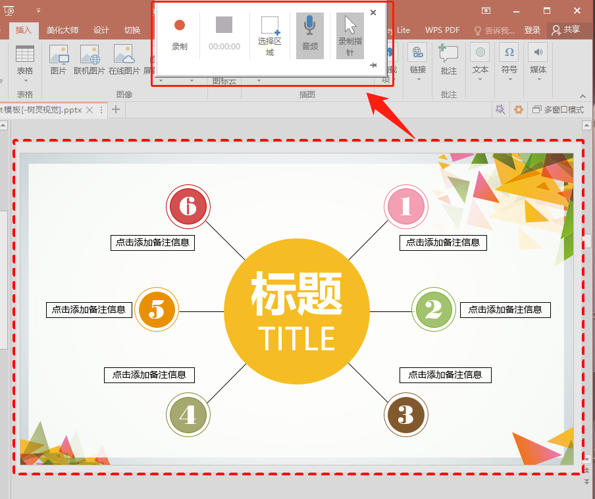595x499 pixels.
Task: Click the orange gear settings icon
Action: click(x=519, y=110)
